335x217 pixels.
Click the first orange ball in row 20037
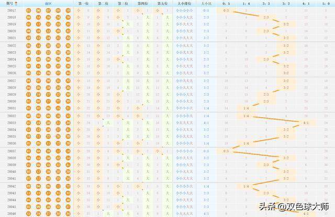[28, 151]
